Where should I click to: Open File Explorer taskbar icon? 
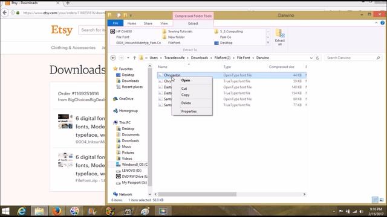[39, 211]
